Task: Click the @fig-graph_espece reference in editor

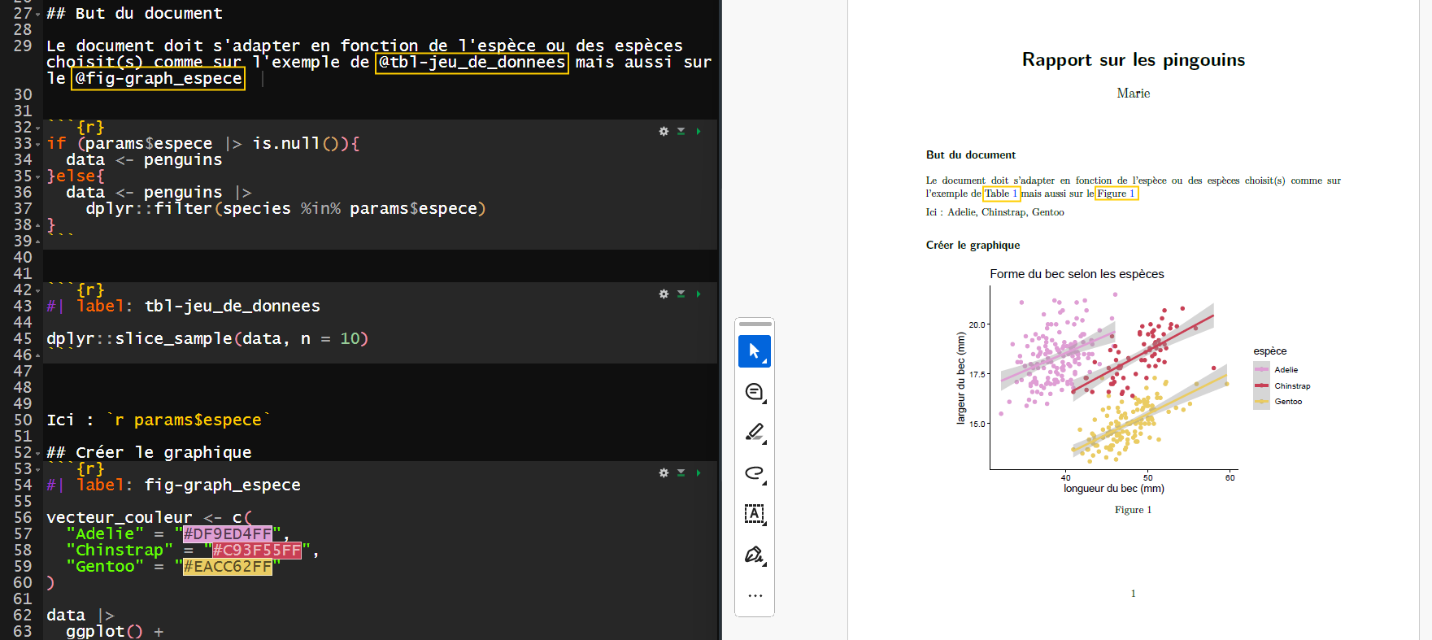Action: [159, 79]
